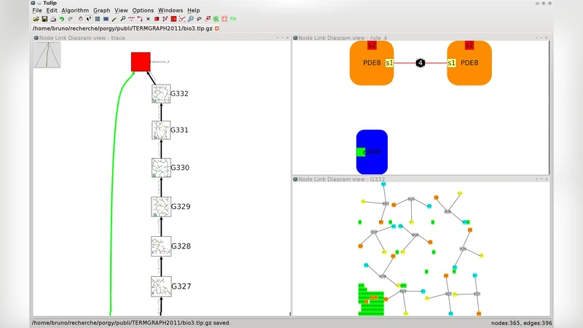Select the arrow pointer selection tool
Image resolution: width=583 pixels, height=328 pixels.
tap(87, 19)
